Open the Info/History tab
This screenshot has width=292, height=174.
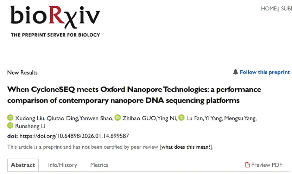click(62, 165)
